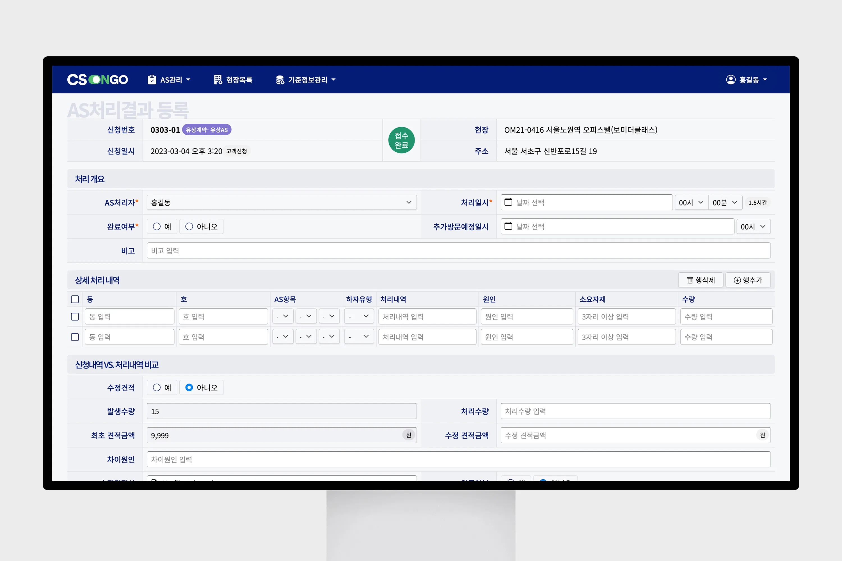This screenshot has width=842, height=561.
Task: Click calendar icon in 추가방문예정일시 field
Action: 508,226
